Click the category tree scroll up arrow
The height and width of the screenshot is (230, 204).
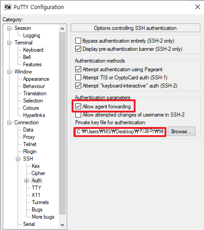(62, 29)
